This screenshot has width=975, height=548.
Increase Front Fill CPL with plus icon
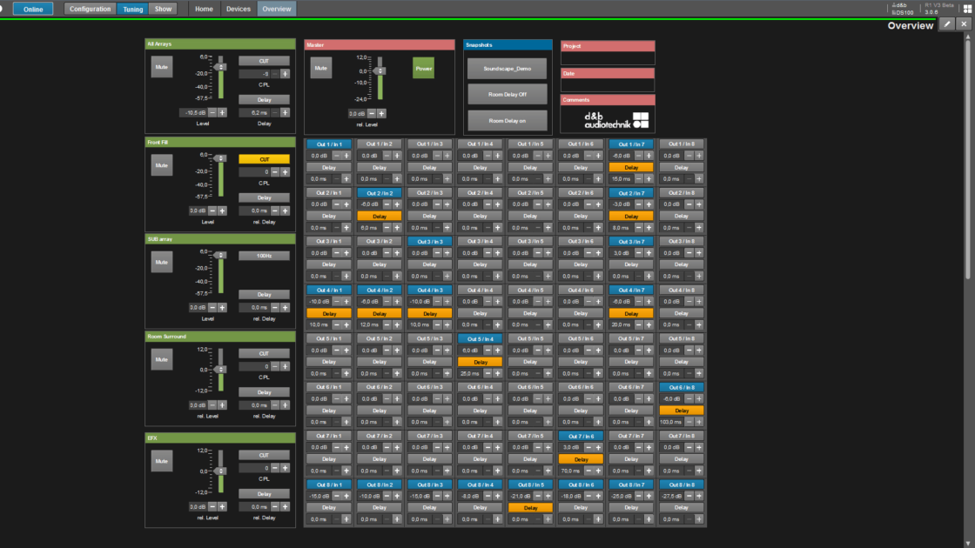(x=285, y=172)
